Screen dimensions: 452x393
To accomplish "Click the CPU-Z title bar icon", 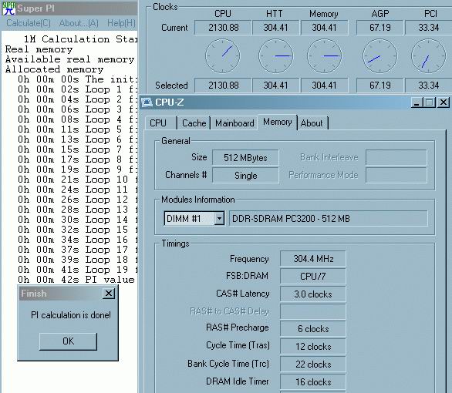I will click(147, 102).
